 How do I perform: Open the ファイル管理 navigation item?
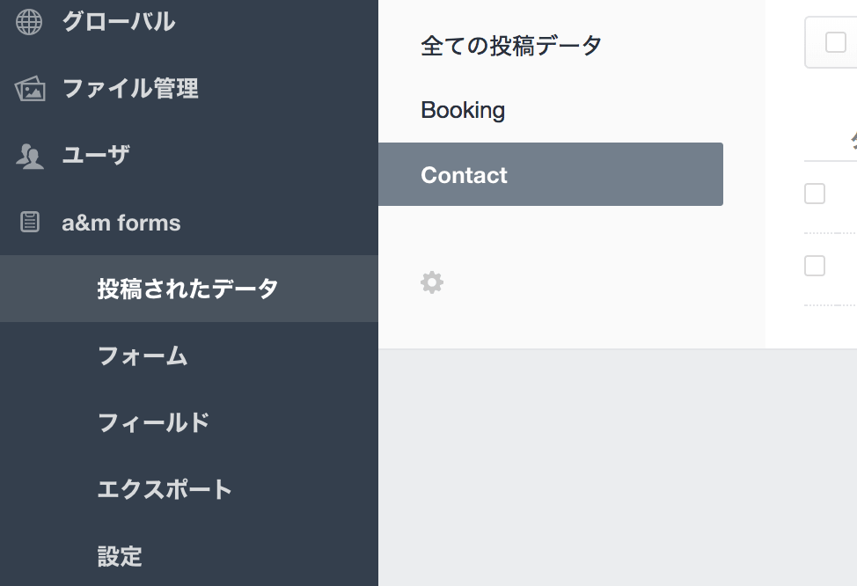tap(130, 89)
